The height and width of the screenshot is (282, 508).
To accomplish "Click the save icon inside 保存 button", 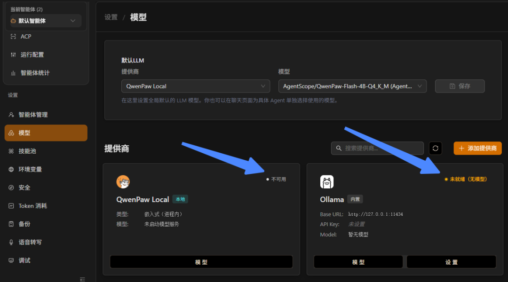I will [452, 86].
